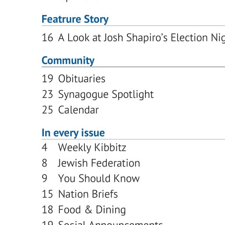Click page number 9 beside You Should Know
Image resolution: width=225 pixels, height=225 pixels.
[44, 178]
